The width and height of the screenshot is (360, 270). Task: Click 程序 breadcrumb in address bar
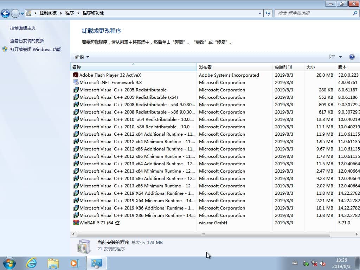(70, 13)
